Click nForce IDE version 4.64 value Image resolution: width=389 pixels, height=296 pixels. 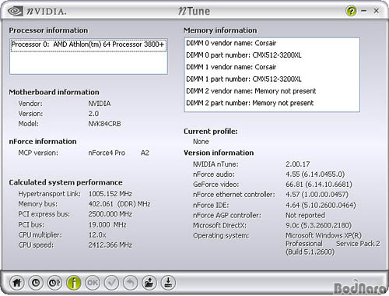coord(321,205)
